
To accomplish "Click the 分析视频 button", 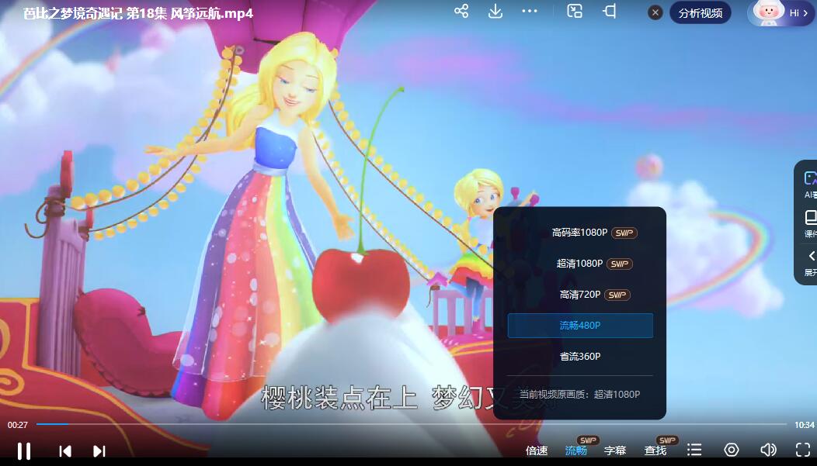I will [x=701, y=13].
